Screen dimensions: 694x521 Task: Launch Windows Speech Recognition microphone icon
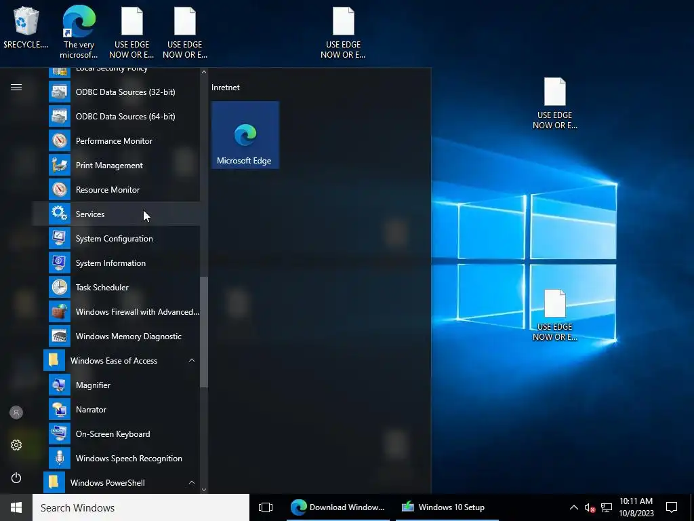pyautogui.click(x=60, y=458)
